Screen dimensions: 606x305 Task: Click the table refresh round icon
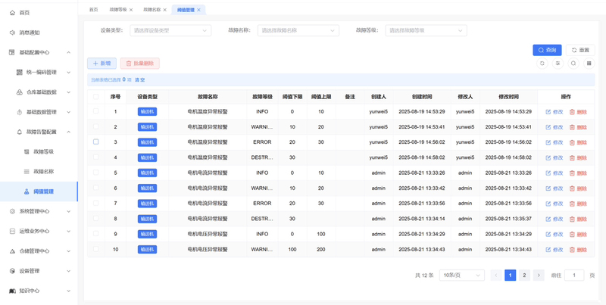tap(542, 64)
